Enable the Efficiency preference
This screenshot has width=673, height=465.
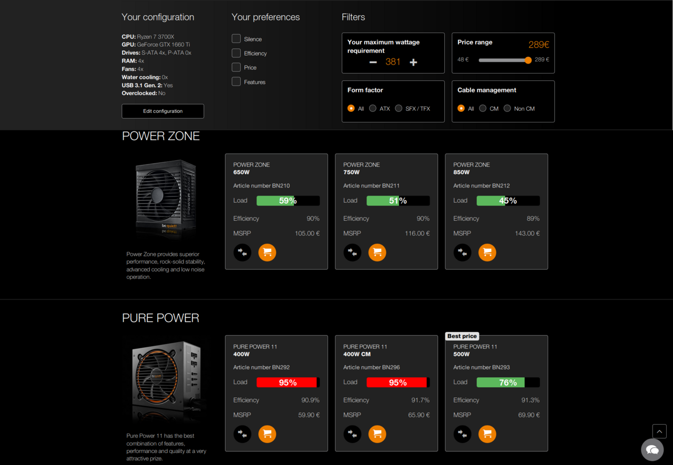236,53
